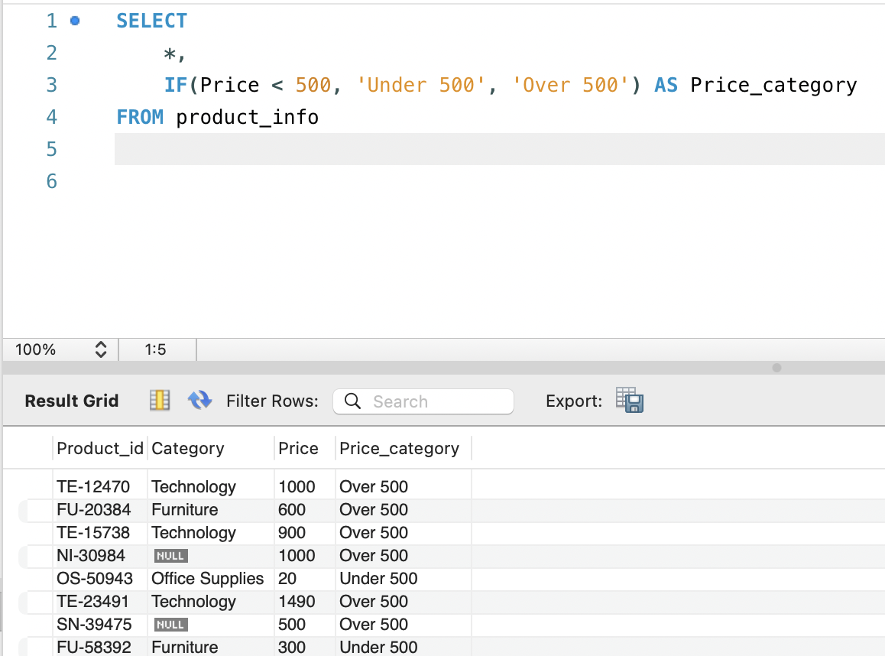Click the blue statement marker on line 1

[x=75, y=21]
